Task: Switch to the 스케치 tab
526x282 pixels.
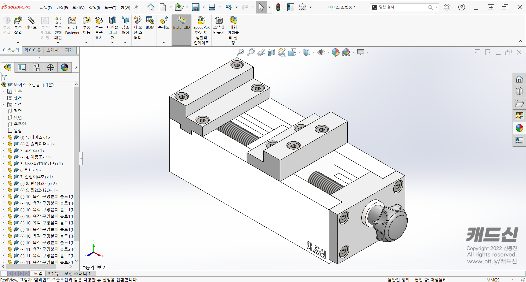Action: click(x=52, y=50)
